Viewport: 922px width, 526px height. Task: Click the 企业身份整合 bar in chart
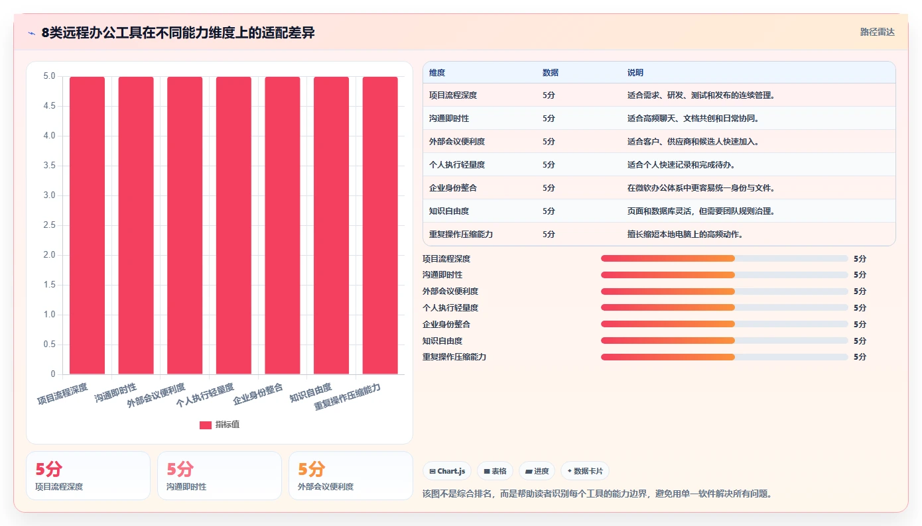(283, 225)
